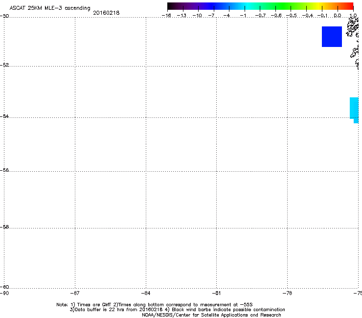Click the -87 longitude axis label
This screenshot has width=362, height=318.
pyautogui.click(x=75, y=293)
